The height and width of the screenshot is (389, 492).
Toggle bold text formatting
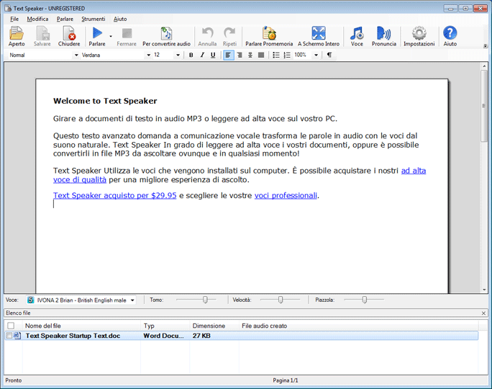pos(191,55)
